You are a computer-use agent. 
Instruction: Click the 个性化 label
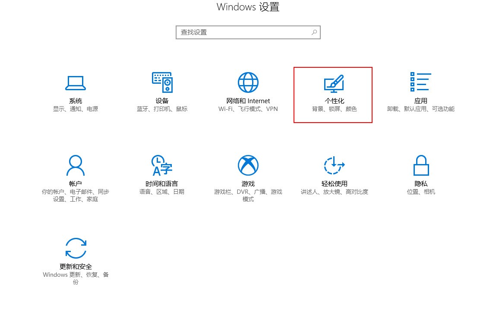click(x=334, y=101)
